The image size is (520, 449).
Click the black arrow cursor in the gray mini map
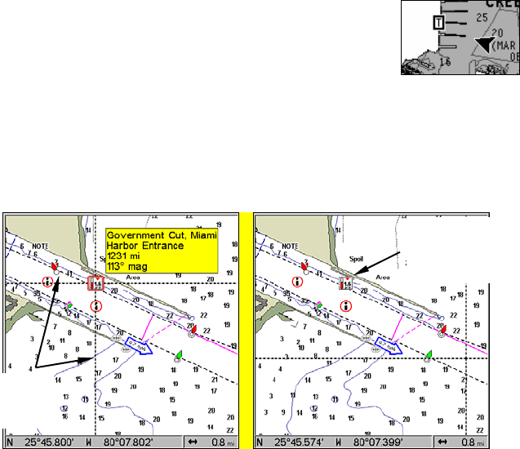tap(484, 44)
